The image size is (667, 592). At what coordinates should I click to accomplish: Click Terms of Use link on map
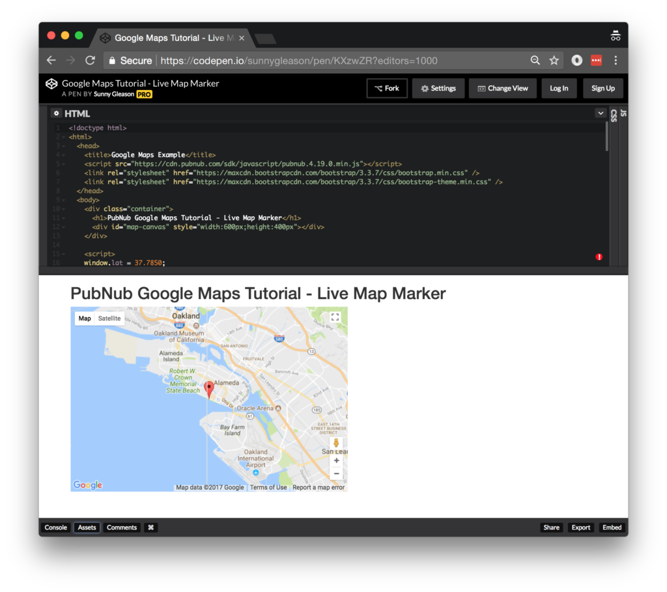268,487
